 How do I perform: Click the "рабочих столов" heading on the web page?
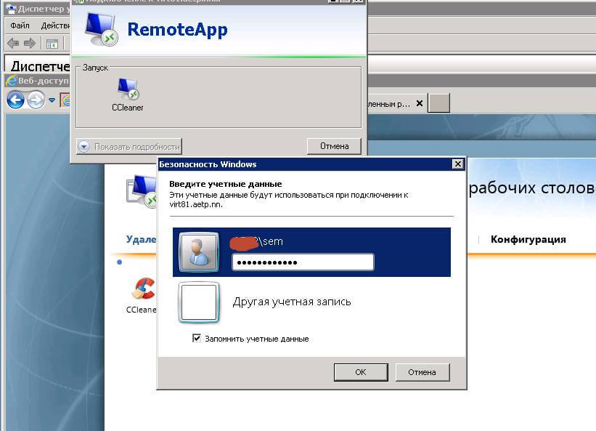pyautogui.click(x=532, y=188)
